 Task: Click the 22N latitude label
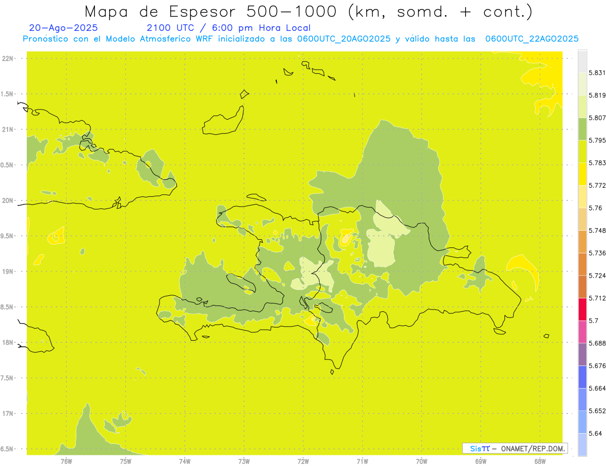[8, 59]
